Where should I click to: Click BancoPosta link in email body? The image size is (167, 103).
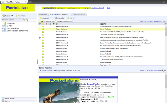coord(93,84)
